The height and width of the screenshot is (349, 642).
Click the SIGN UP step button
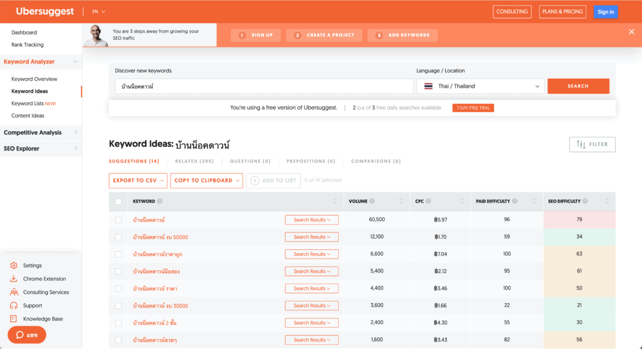click(256, 35)
